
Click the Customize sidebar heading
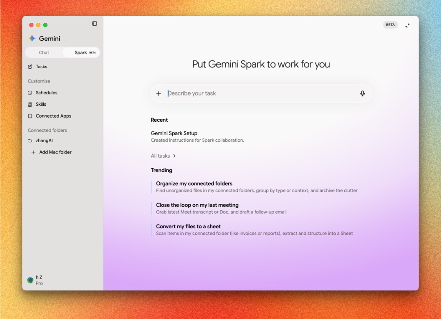tap(39, 81)
